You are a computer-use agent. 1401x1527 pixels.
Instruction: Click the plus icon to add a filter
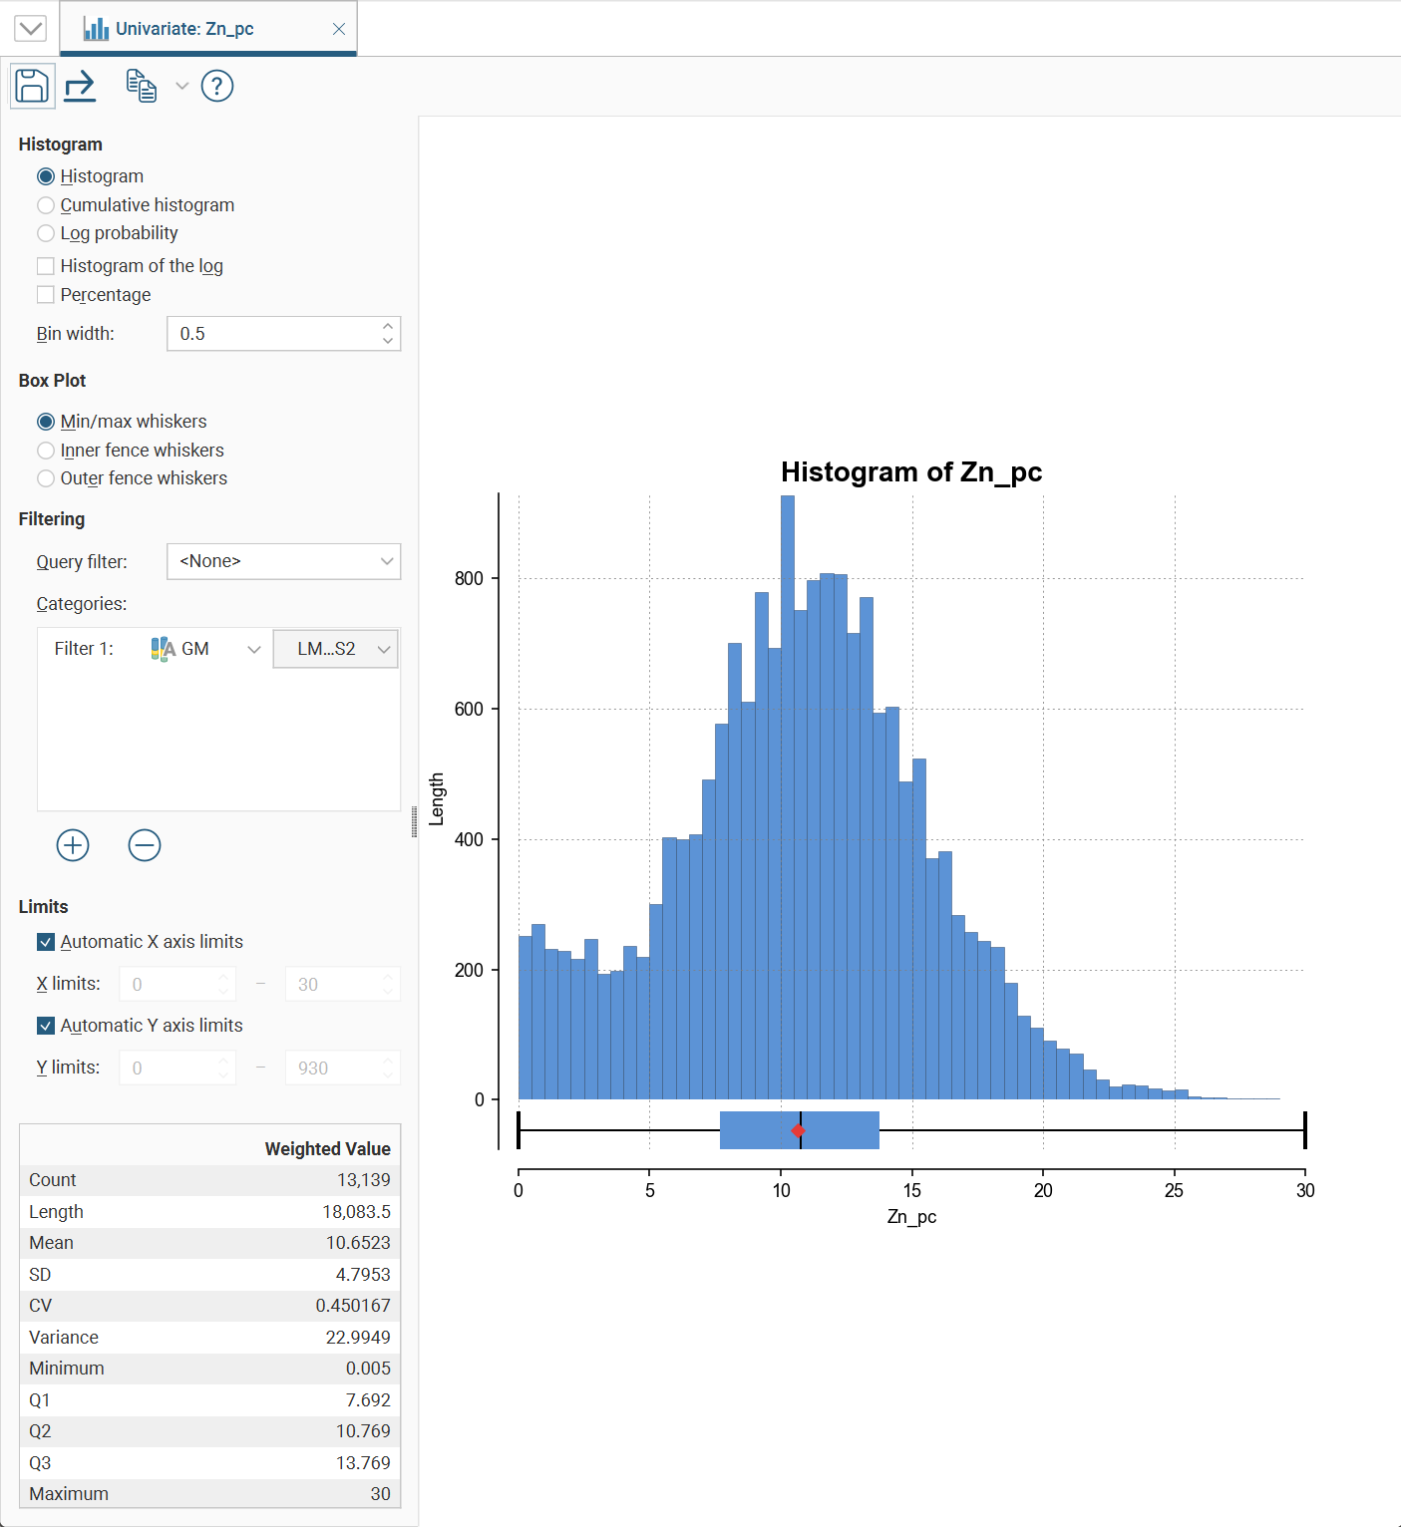pyautogui.click(x=73, y=845)
